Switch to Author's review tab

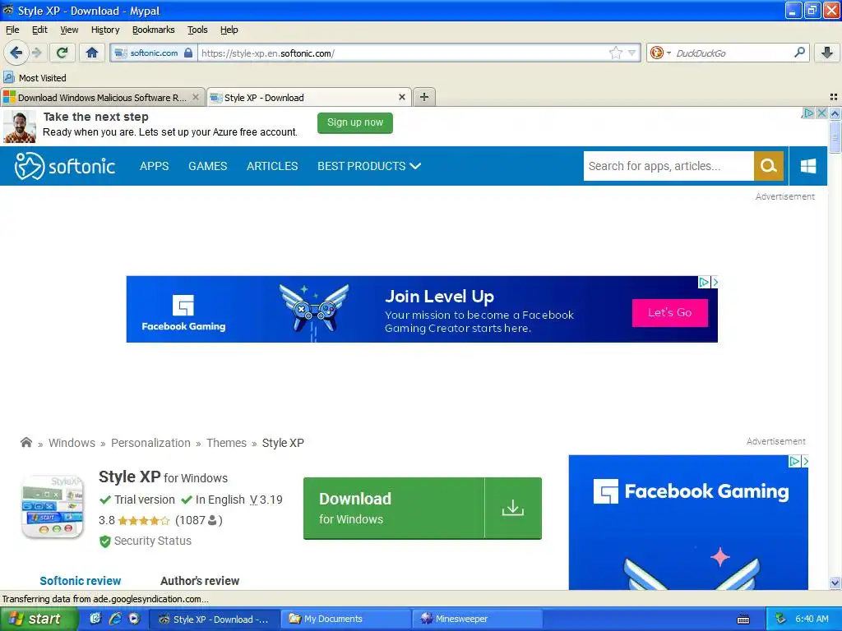coord(200,581)
